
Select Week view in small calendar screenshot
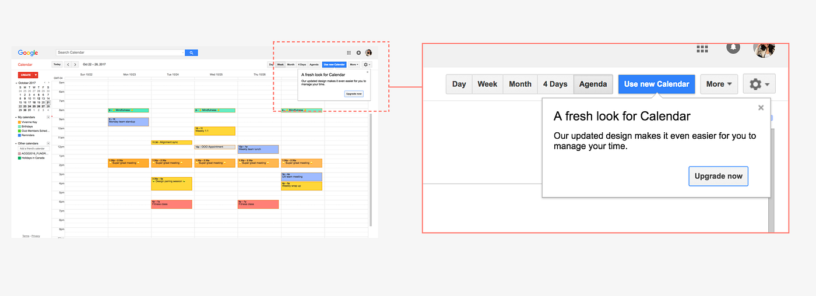coord(280,65)
